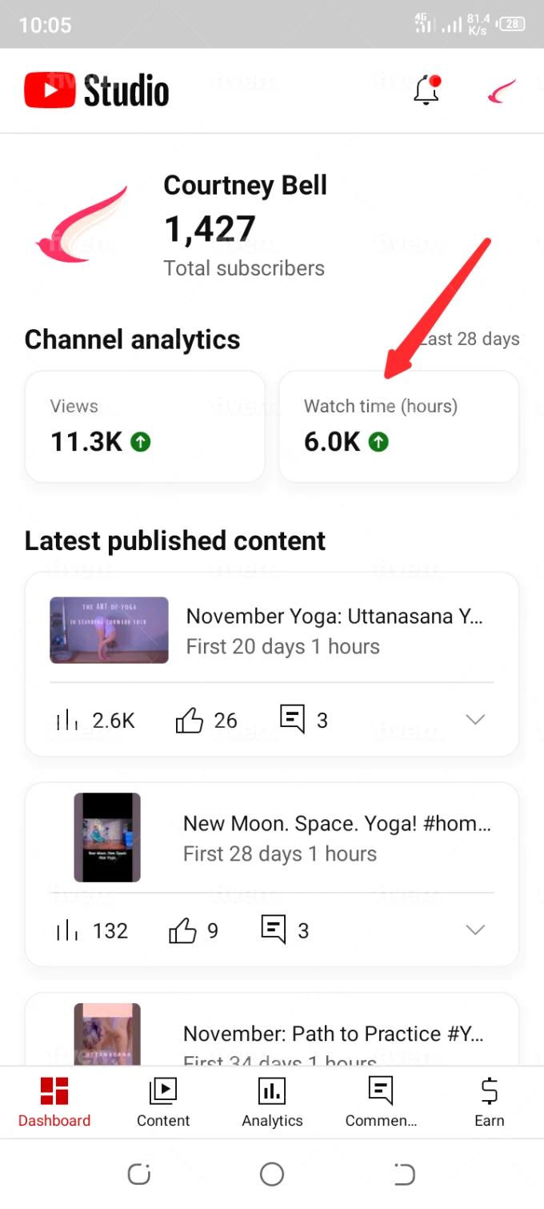Tap views bar-chart icon on Uttanasana video
Viewport: 544px width, 1209px height.
[67, 721]
